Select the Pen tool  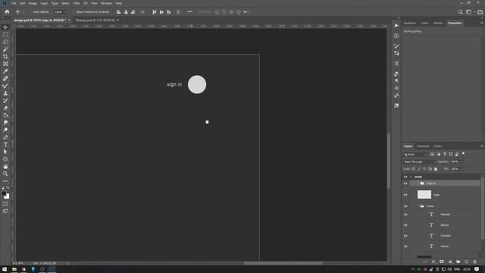[x=5, y=137]
